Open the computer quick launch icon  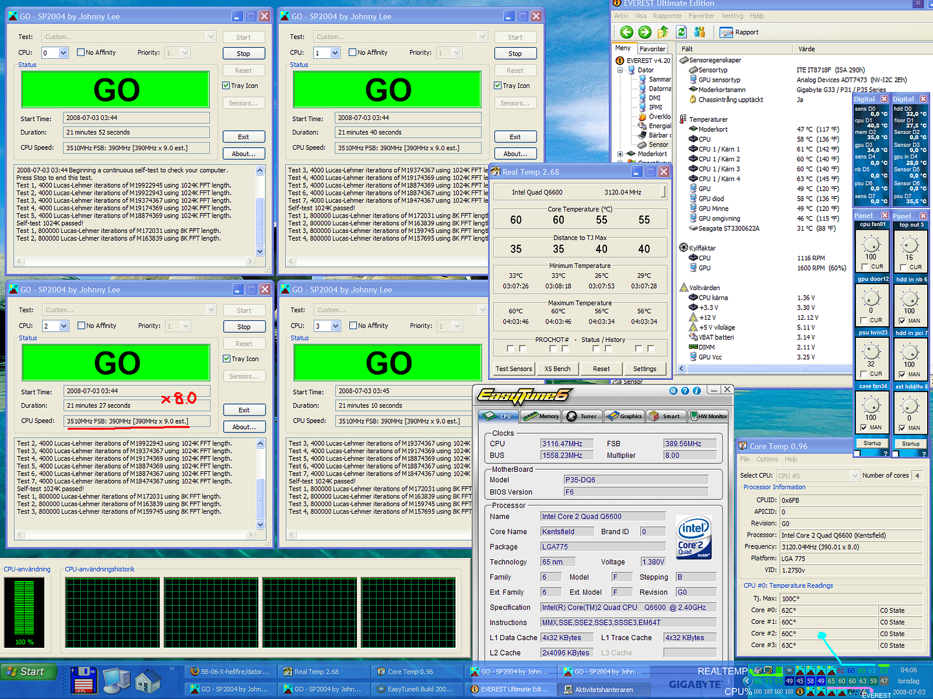[x=117, y=680]
